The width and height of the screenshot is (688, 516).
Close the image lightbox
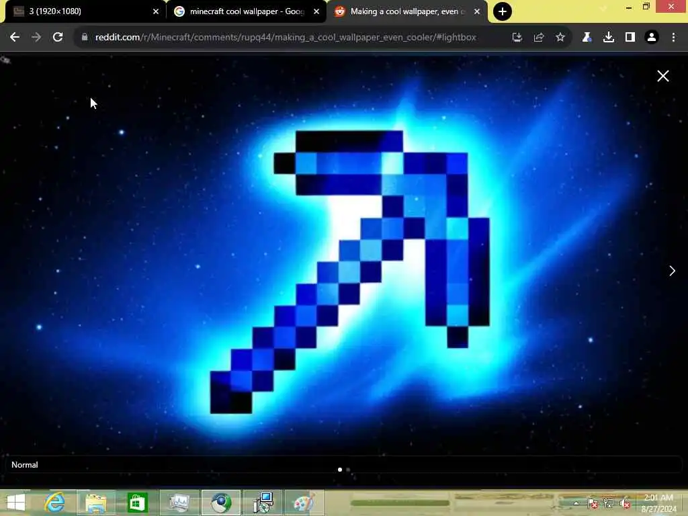tap(663, 76)
